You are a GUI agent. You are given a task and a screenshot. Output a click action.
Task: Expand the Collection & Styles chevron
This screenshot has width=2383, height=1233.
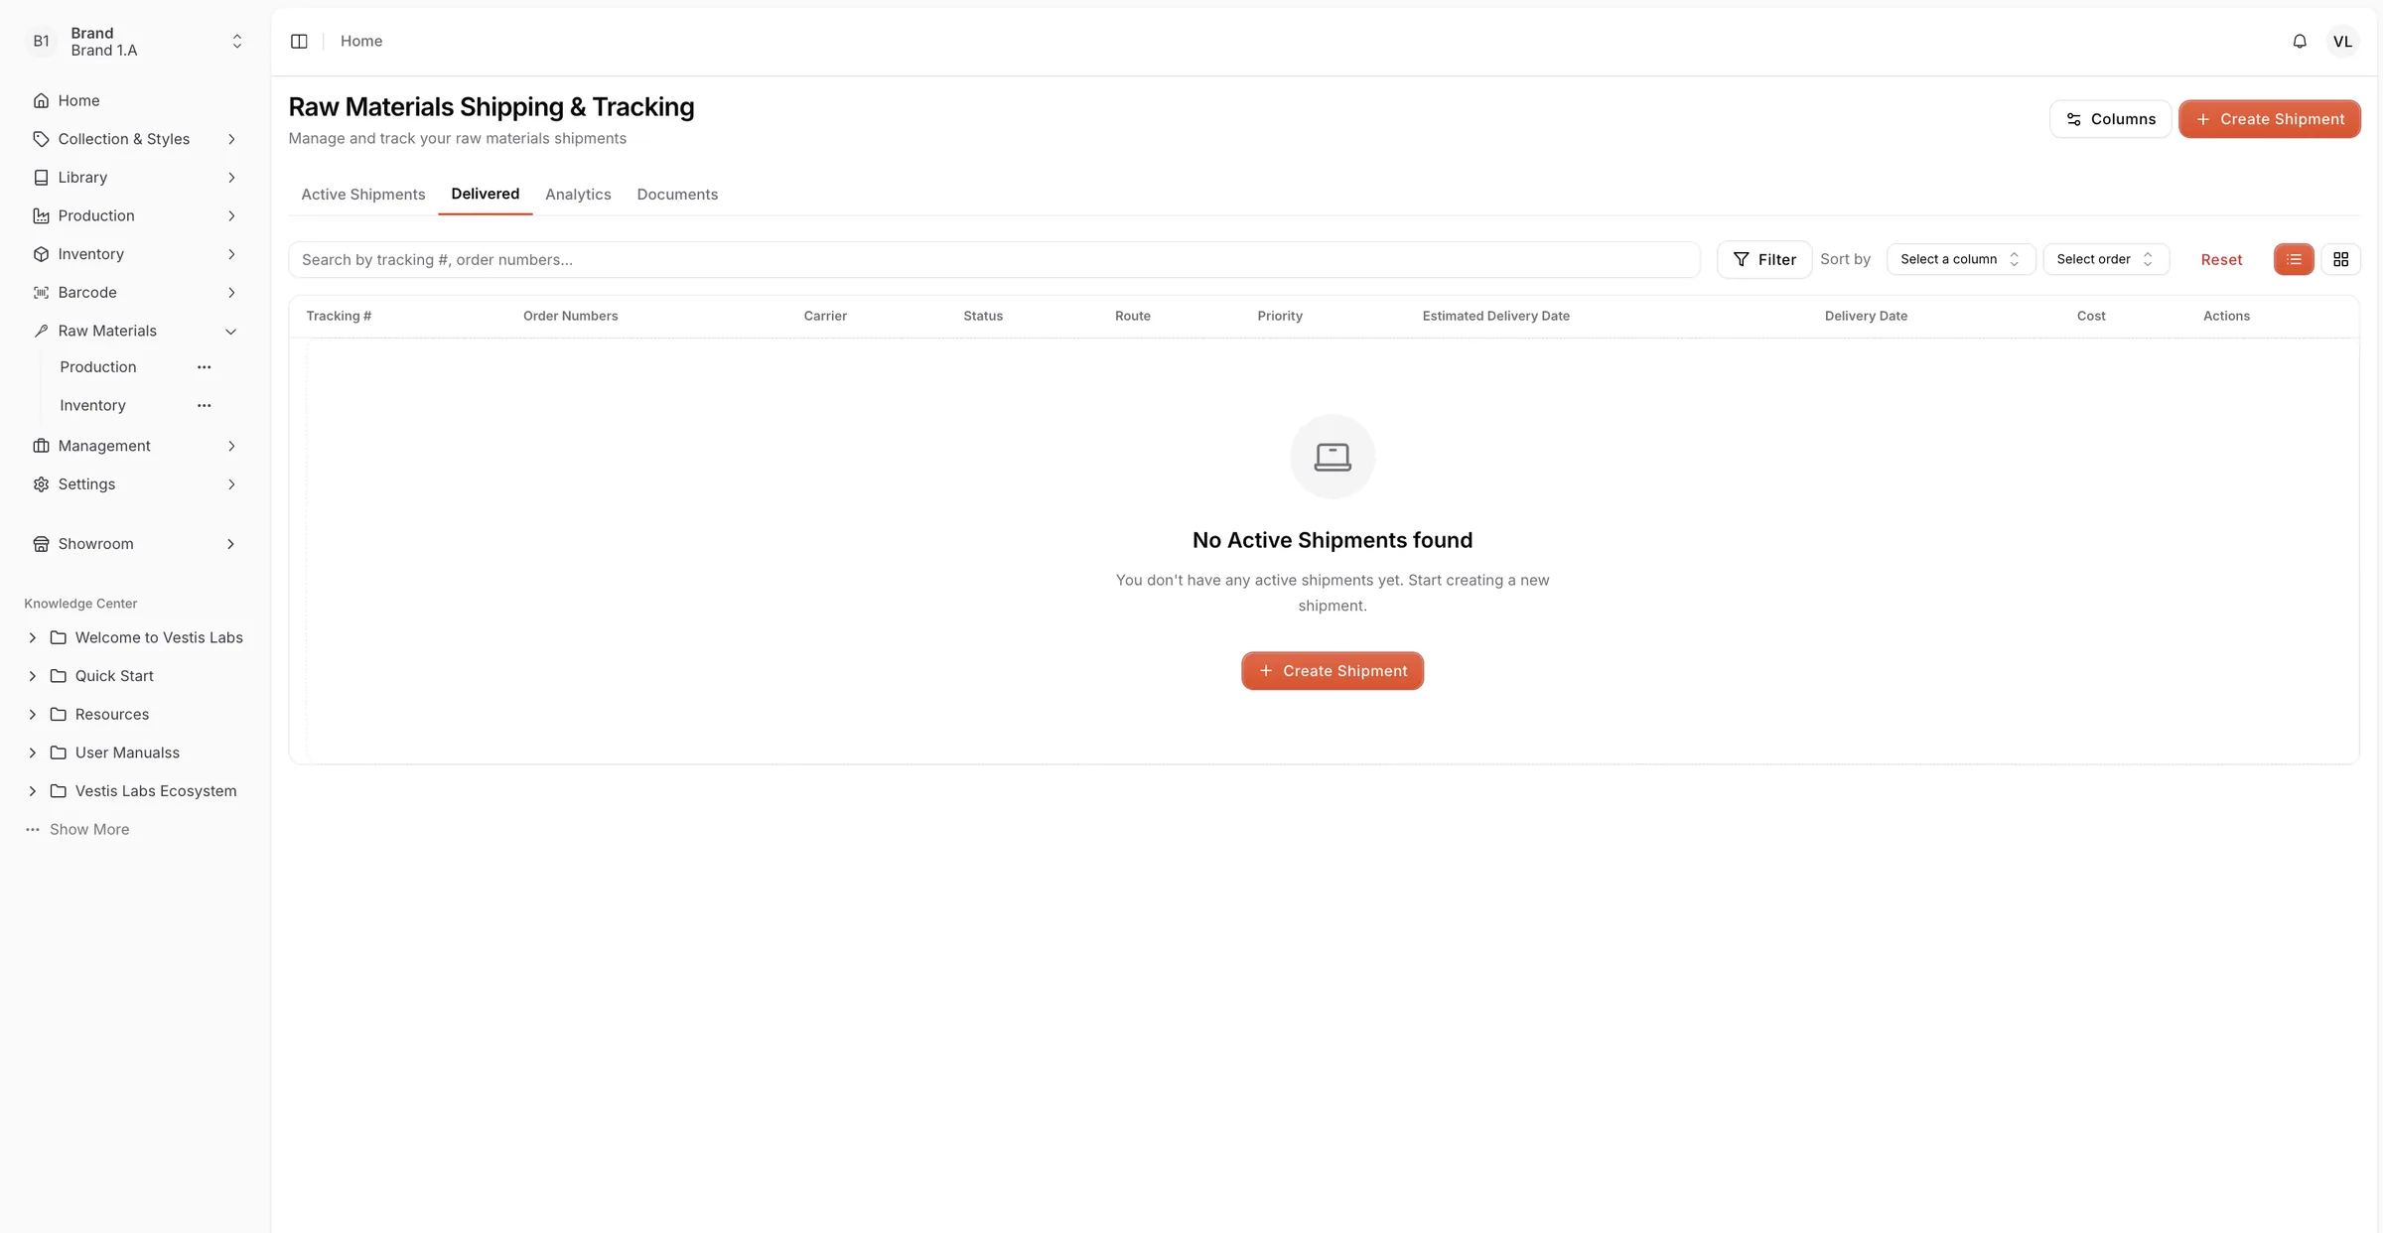click(x=231, y=139)
